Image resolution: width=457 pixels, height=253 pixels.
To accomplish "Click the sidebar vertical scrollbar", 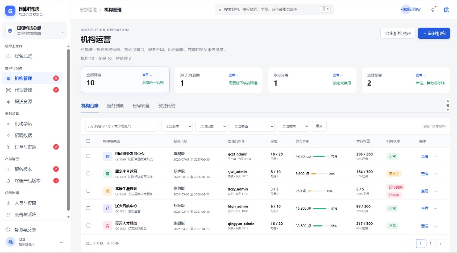I will point(68,130).
